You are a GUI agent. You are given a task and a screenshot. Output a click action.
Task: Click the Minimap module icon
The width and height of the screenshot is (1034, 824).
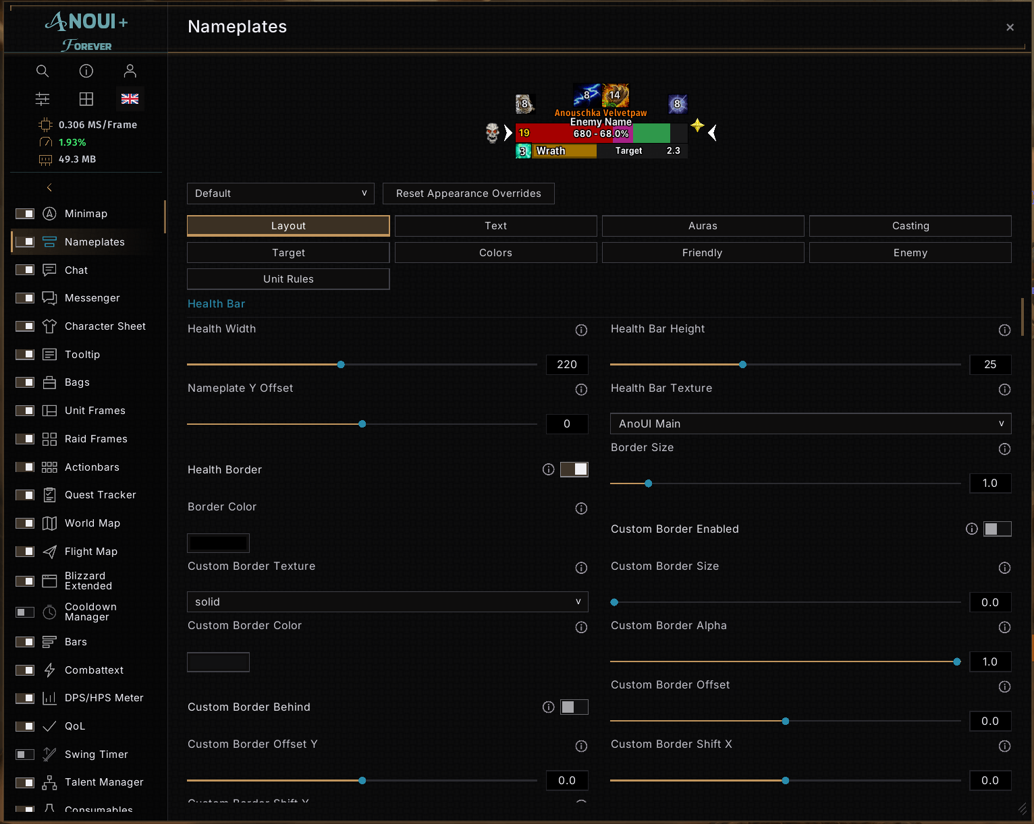tap(49, 214)
